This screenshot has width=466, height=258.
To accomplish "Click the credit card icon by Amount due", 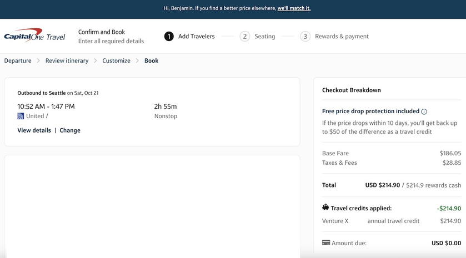I will [326, 242].
